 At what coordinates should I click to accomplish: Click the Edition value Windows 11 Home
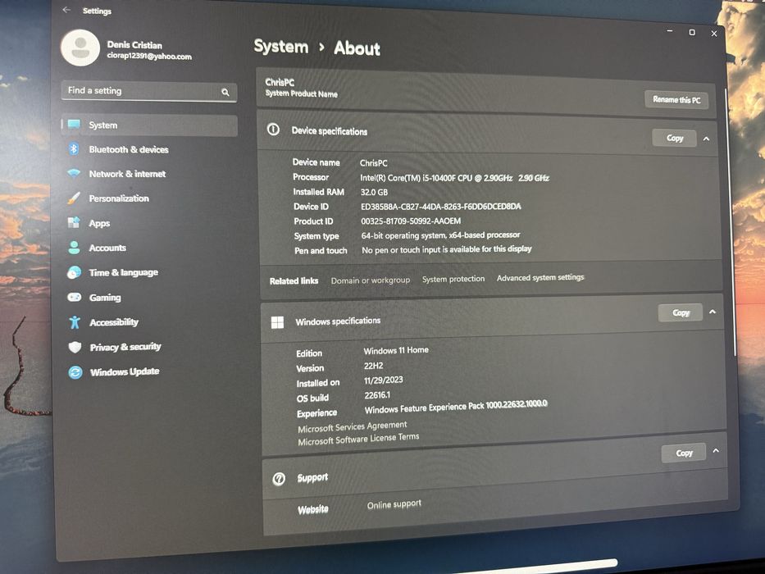[x=396, y=350]
